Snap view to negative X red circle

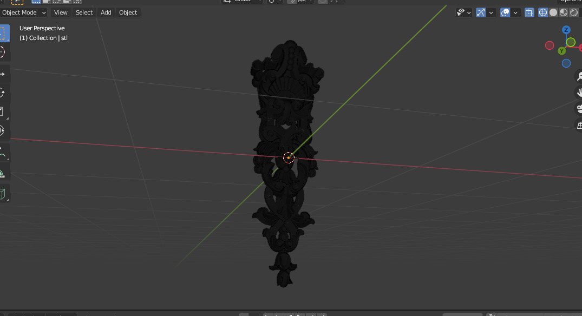click(550, 45)
